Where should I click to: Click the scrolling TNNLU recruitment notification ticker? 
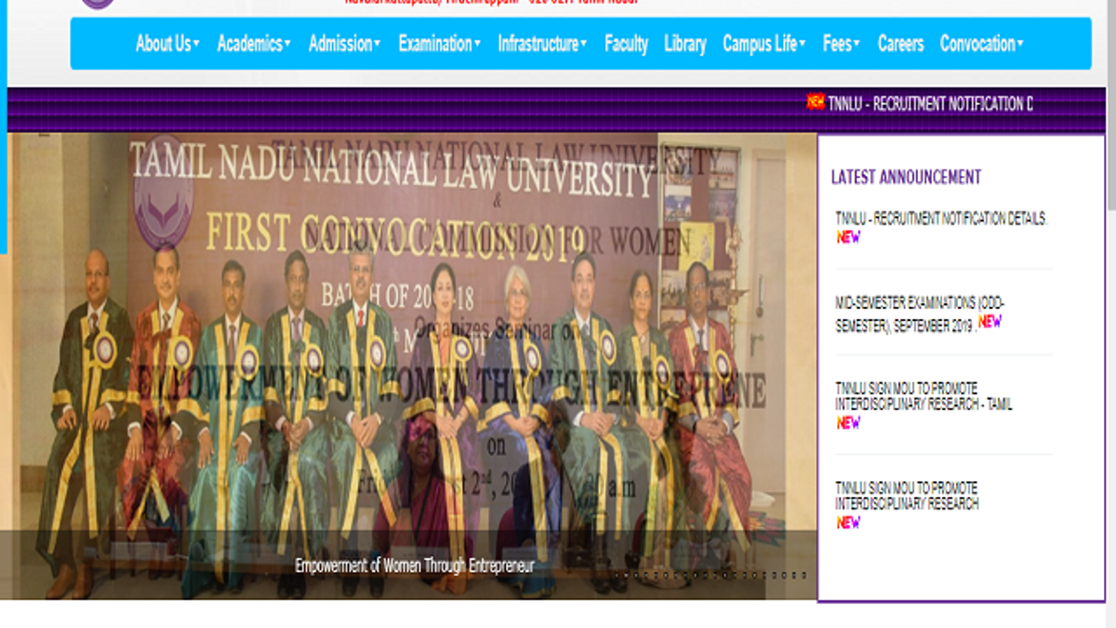pyautogui.click(x=930, y=104)
